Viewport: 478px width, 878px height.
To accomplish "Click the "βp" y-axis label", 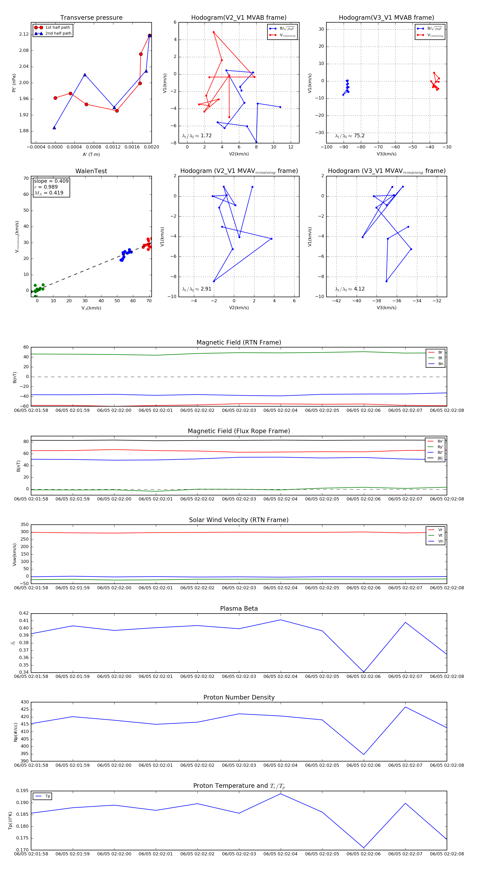I will click(13, 643).
